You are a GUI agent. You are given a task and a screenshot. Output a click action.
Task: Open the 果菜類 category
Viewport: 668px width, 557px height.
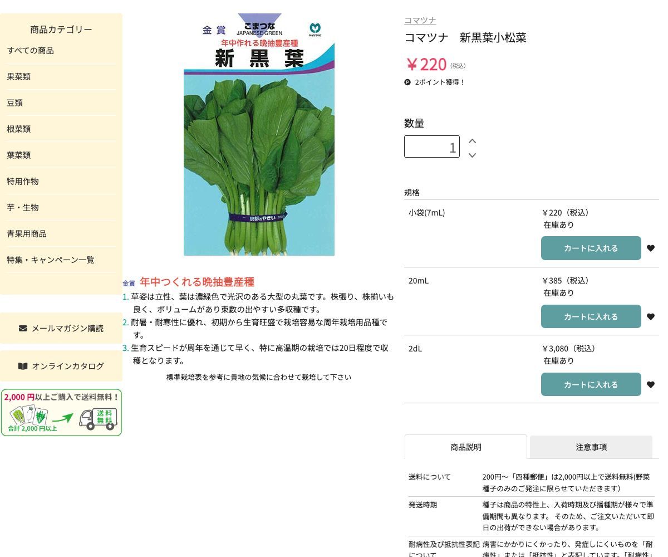tap(19, 76)
